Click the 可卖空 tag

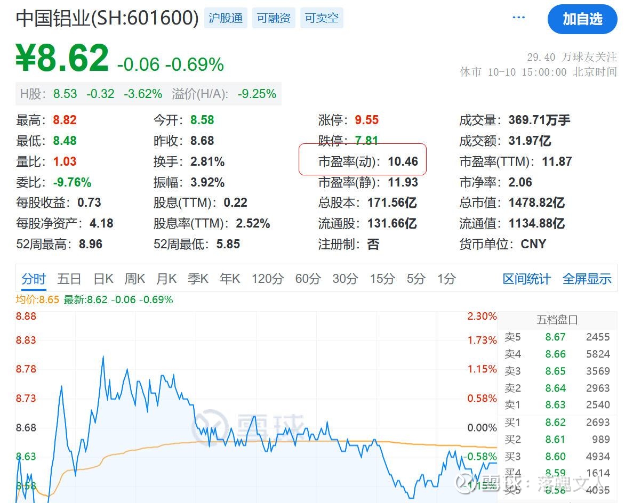322,18
